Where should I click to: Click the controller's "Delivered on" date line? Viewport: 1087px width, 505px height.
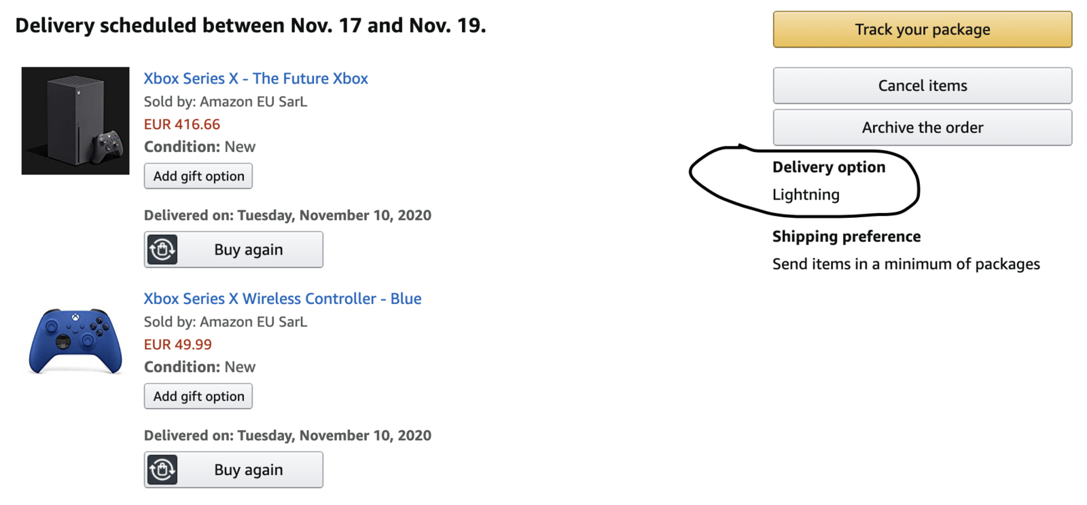click(287, 435)
